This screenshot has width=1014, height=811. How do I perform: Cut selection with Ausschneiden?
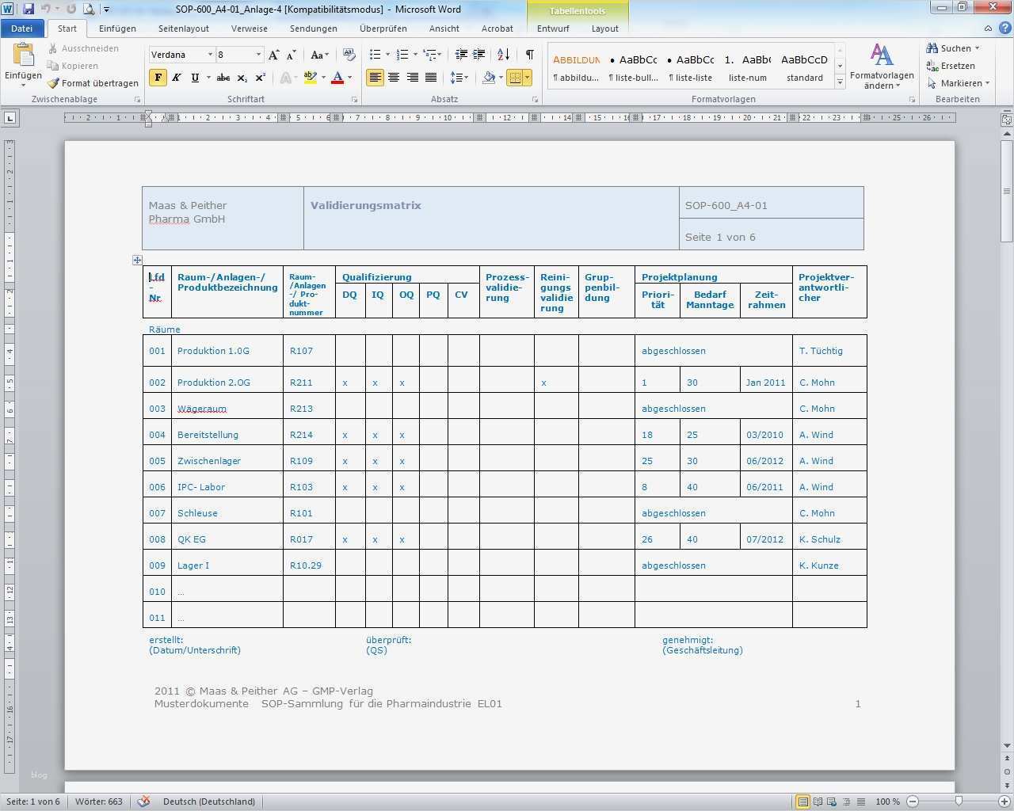coord(83,48)
